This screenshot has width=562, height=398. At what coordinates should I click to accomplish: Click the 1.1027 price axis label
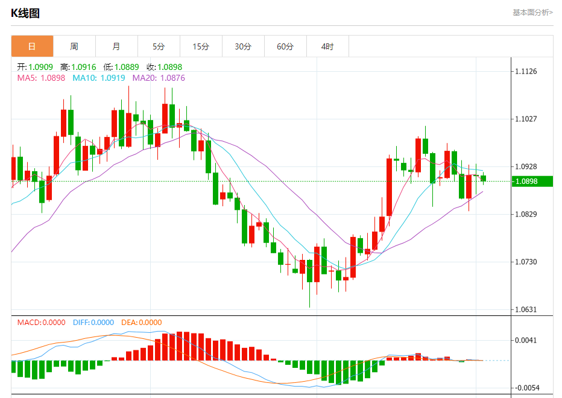click(526, 119)
